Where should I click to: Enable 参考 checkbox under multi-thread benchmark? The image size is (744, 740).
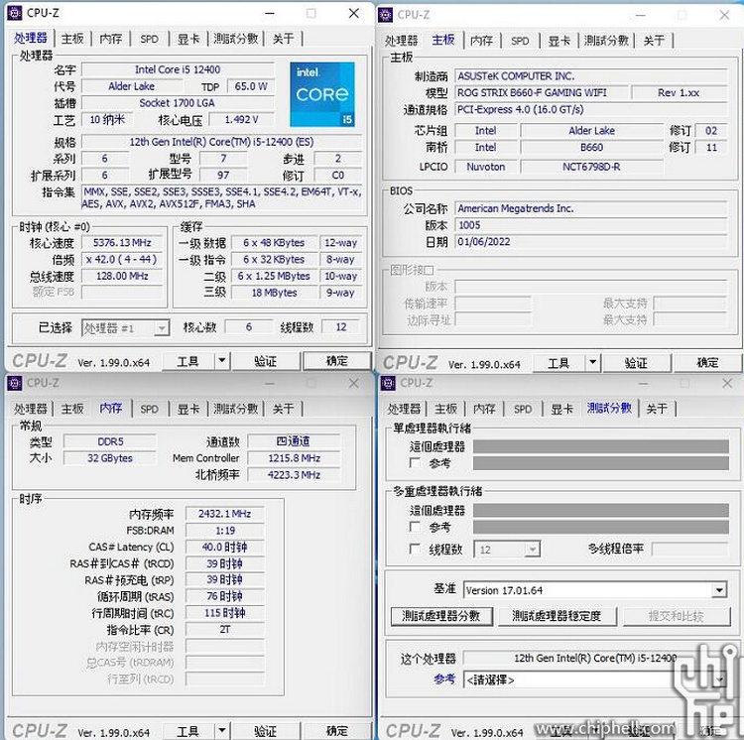click(x=416, y=527)
